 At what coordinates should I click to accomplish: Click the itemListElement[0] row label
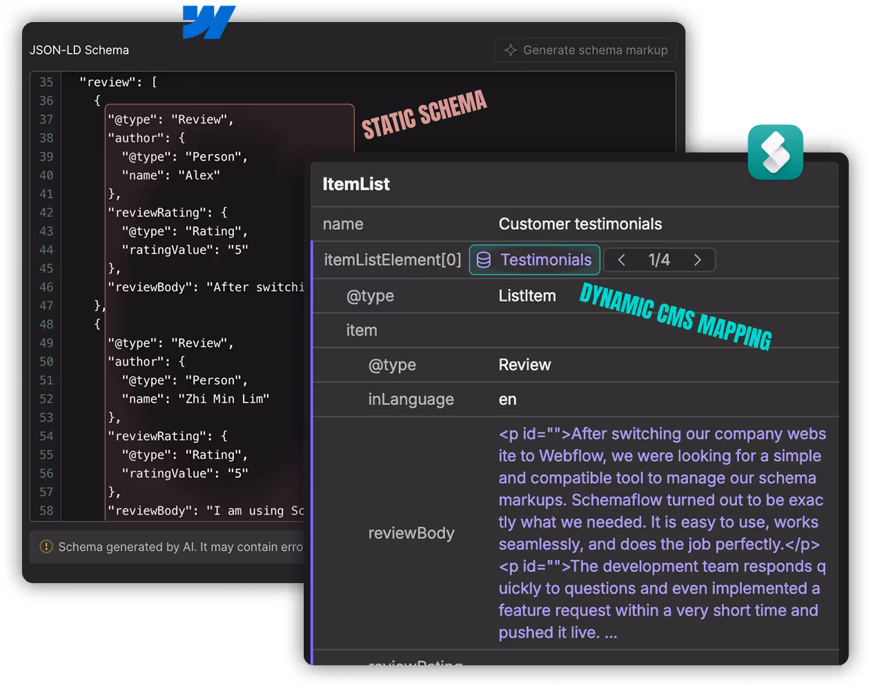(393, 260)
